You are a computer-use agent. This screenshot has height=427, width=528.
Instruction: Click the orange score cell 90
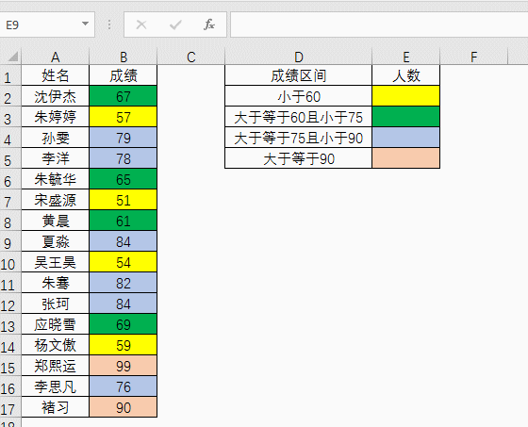coord(124,407)
